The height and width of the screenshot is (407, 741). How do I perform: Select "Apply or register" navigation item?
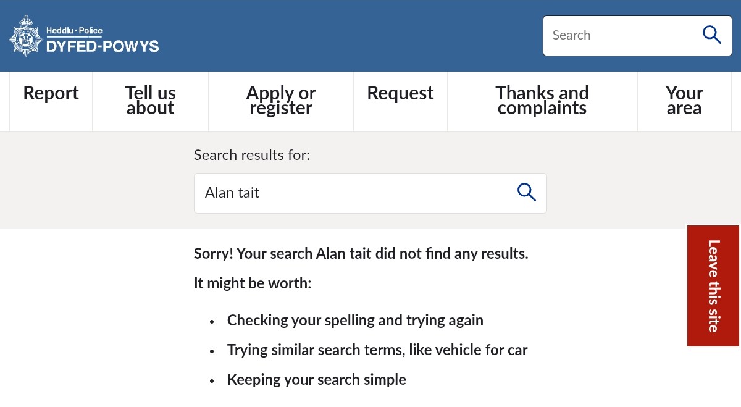coord(281,101)
